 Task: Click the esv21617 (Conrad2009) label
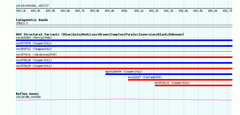pyautogui.click(x=145, y=77)
